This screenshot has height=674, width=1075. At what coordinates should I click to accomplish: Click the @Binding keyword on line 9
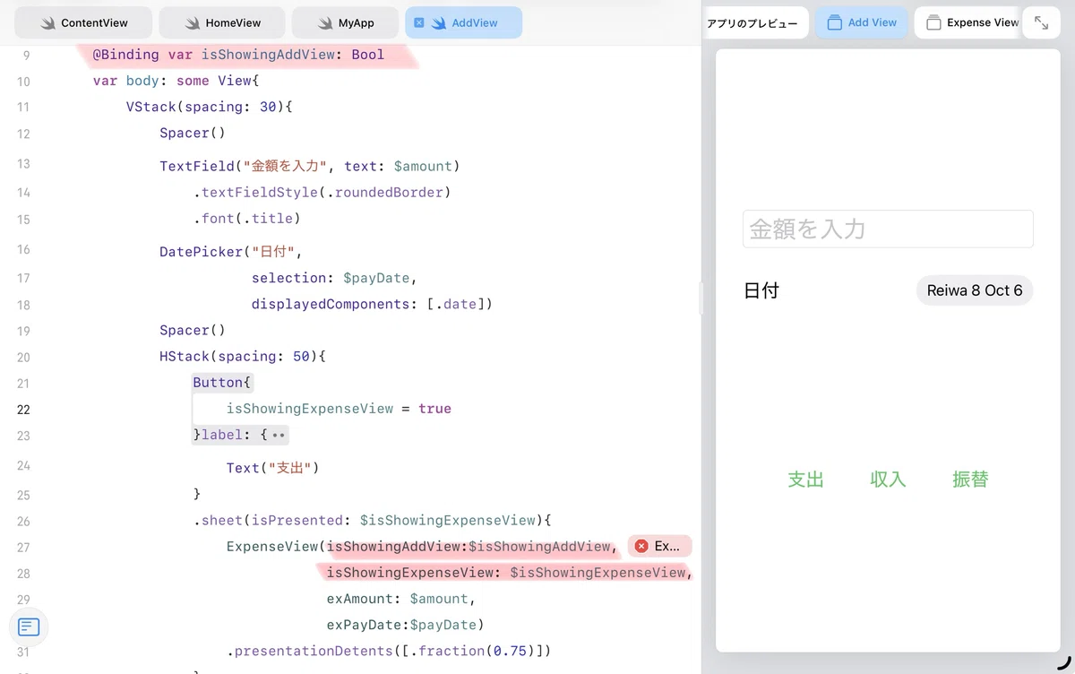(x=125, y=55)
